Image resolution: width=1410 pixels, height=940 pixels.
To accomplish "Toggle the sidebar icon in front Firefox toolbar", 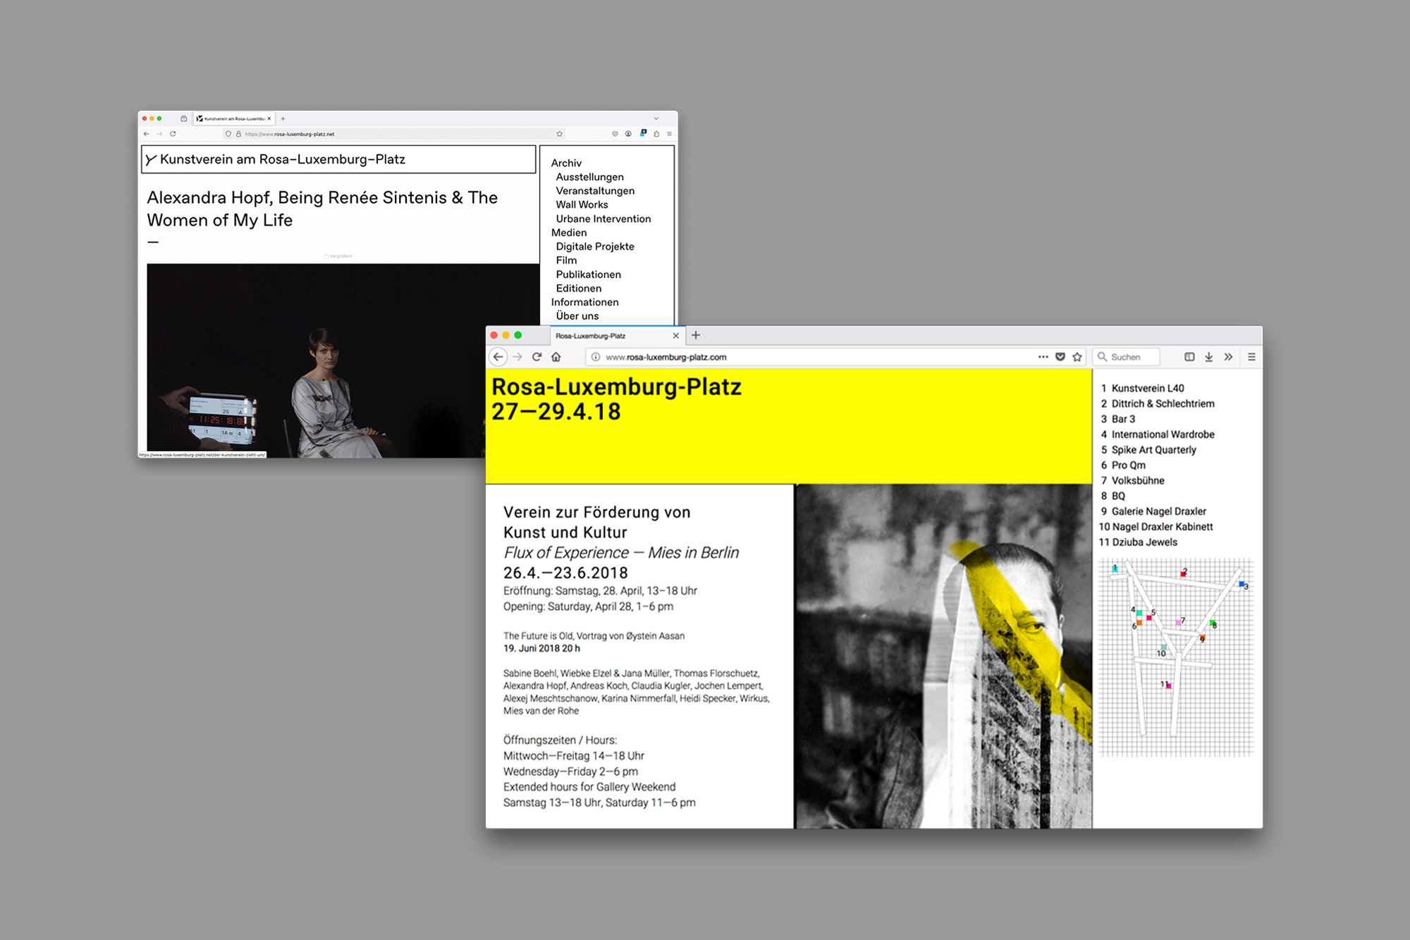I will click(x=1189, y=357).
